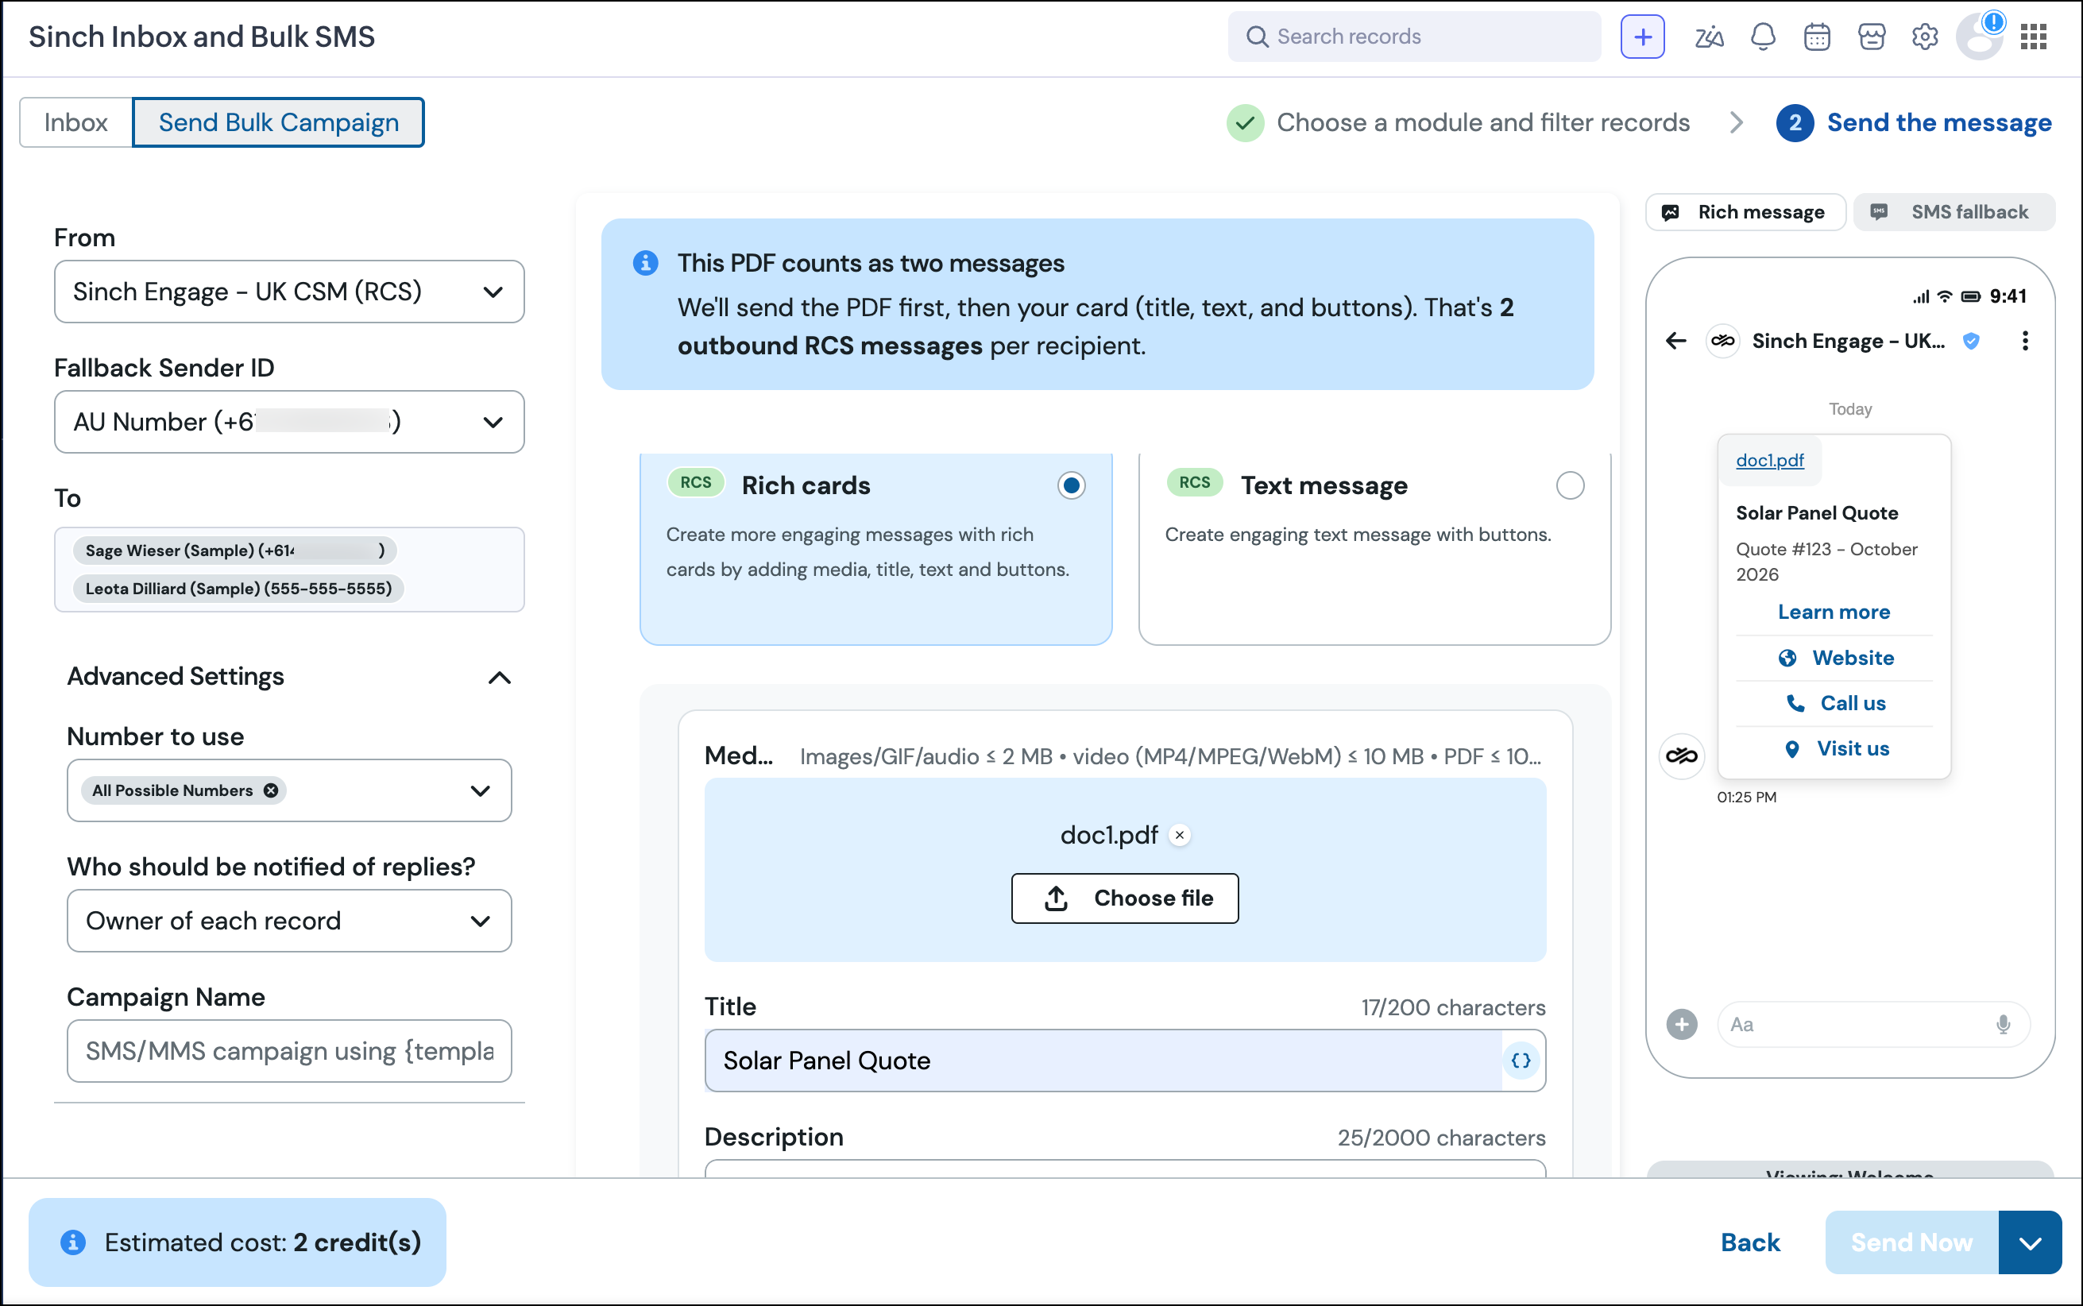This screenshot has width=2083, height=1306.
Task: Click Learn more in preview card
Action: tap(1834, 612)
